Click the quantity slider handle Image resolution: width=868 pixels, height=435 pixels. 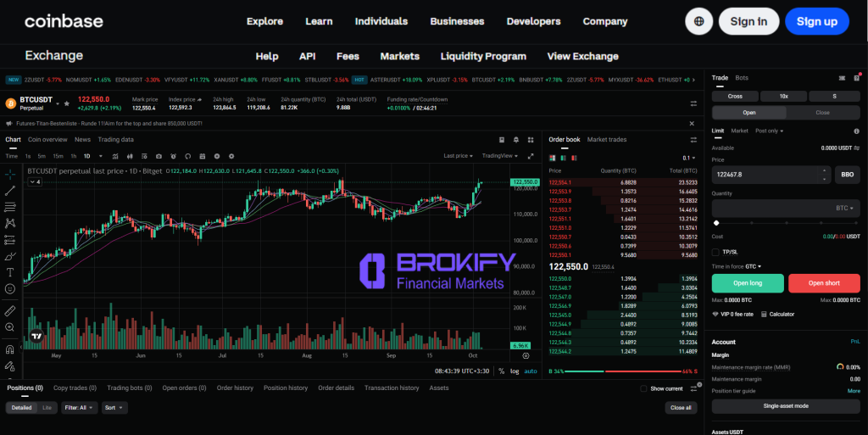(716, 222)
